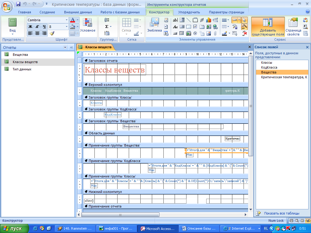Select the Label (Aa) control tool
The image size is (311, 233).
175,27
